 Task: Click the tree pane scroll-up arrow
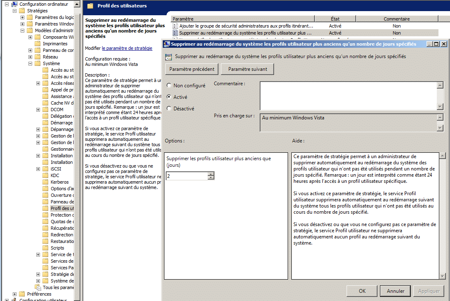pyautogui.click(x=77, y=4)
